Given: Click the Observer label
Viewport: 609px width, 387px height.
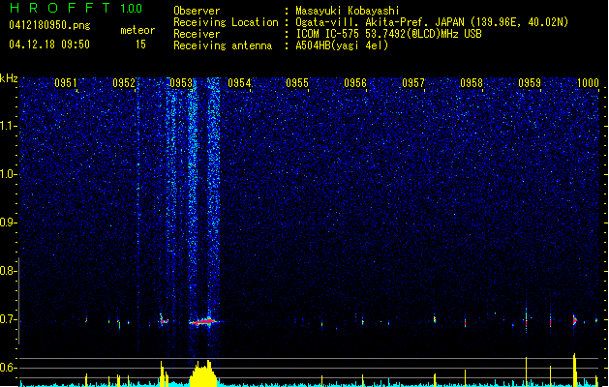Looking at the screenshot, I should 197,11.
